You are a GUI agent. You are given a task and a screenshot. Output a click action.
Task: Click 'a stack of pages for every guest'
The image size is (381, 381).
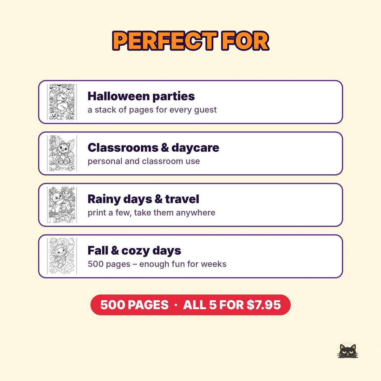pos(152,110)
